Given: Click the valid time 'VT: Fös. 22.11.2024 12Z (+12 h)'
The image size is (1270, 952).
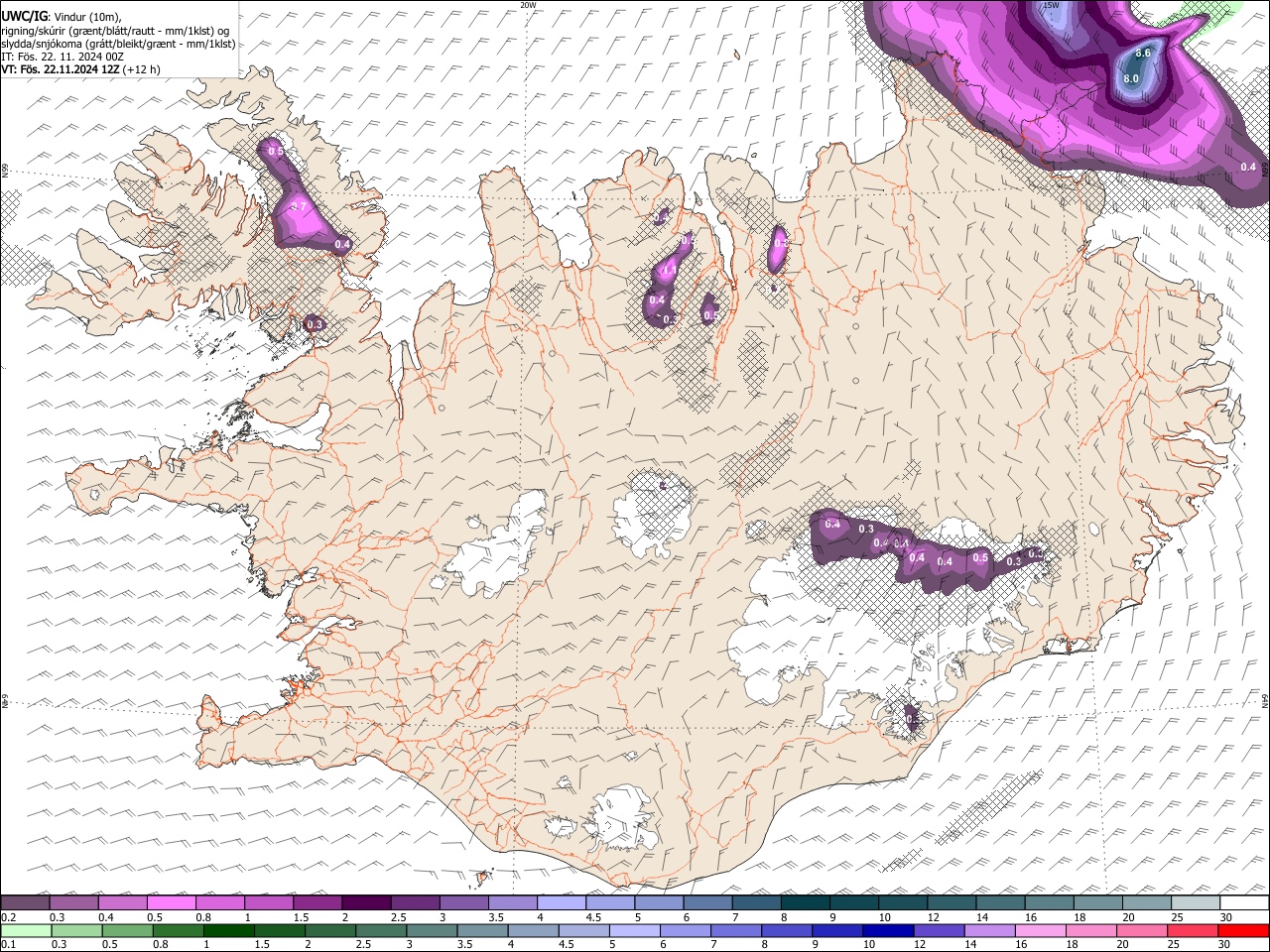Looking at the screenshot, I should (80, 69).
